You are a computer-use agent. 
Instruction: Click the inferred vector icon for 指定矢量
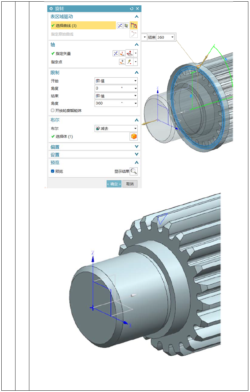point(129,53)
